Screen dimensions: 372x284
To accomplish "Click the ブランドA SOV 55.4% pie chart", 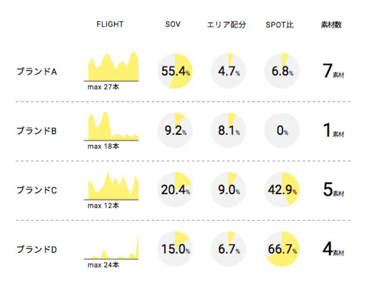I will pyautogui.click(x=175, y=71).
